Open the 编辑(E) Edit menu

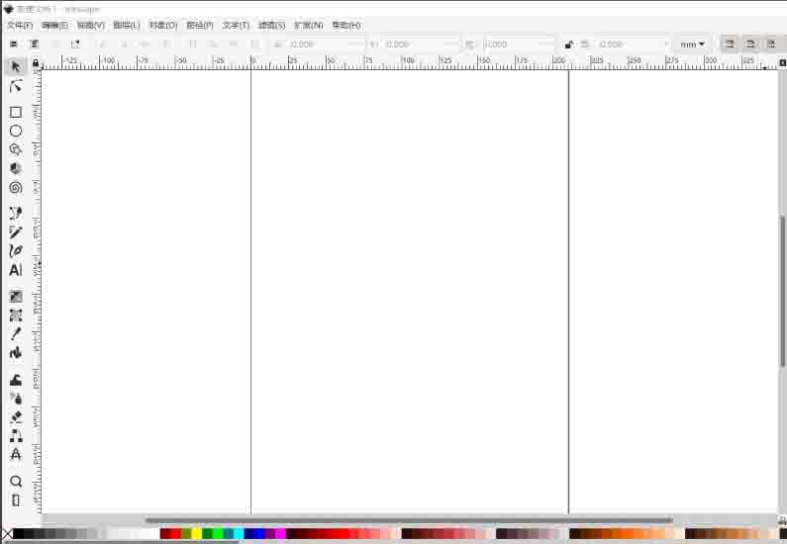[55, 25]
